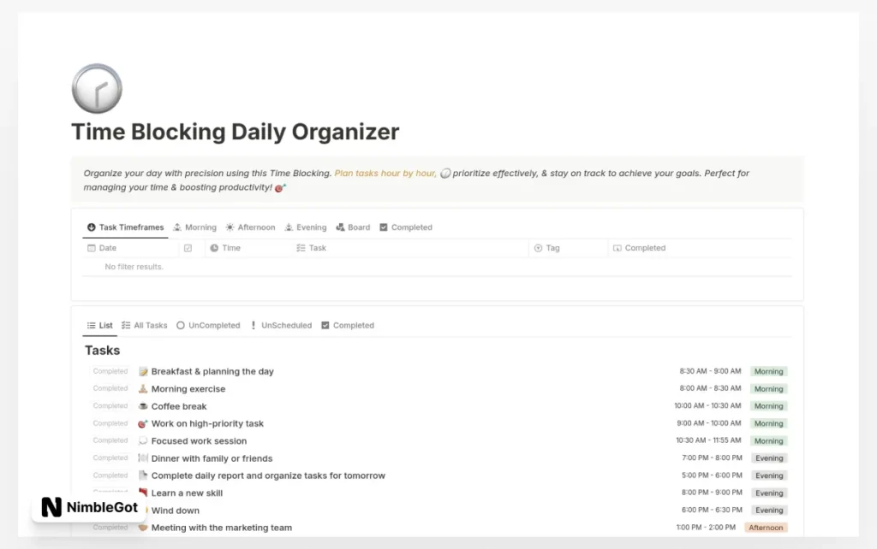
Task: Open Breakfast & planning the day task
Action: (x=212, y=371)
